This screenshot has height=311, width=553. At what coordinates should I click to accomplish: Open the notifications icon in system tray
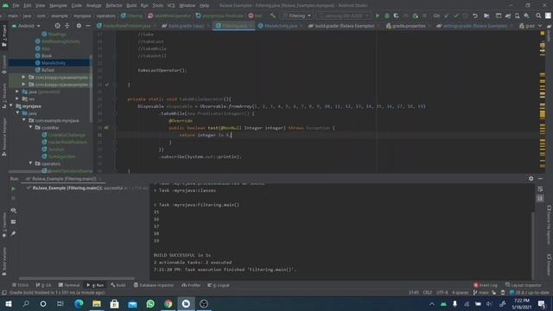tap(542, 303)
